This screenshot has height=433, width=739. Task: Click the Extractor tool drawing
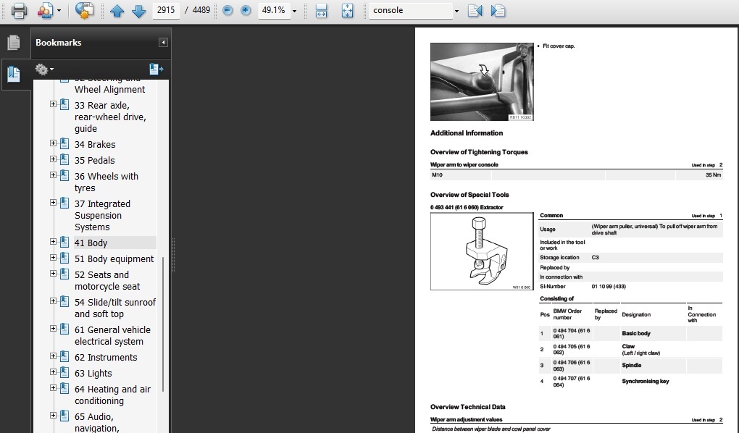(482, 251)
